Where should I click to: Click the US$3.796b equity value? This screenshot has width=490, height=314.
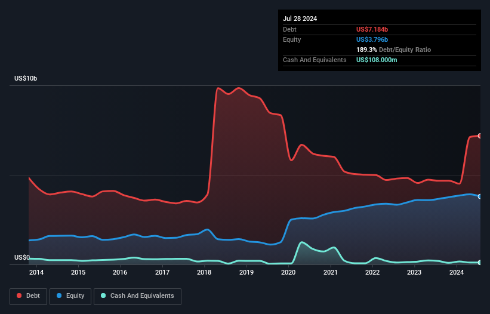click(x=372, y=39)
